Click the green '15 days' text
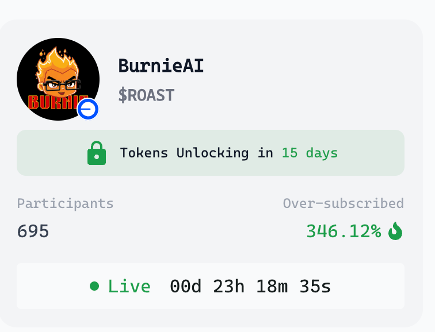 point(310,153)
